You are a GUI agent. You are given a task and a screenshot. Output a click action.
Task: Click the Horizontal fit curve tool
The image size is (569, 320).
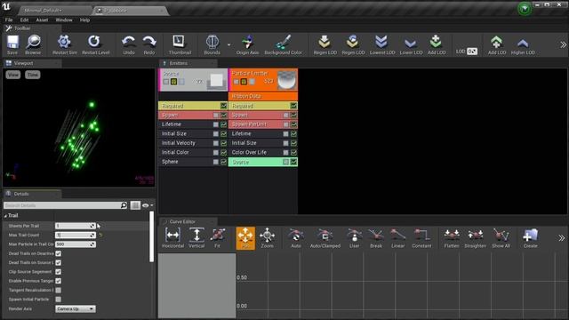[x=172, y=238]
